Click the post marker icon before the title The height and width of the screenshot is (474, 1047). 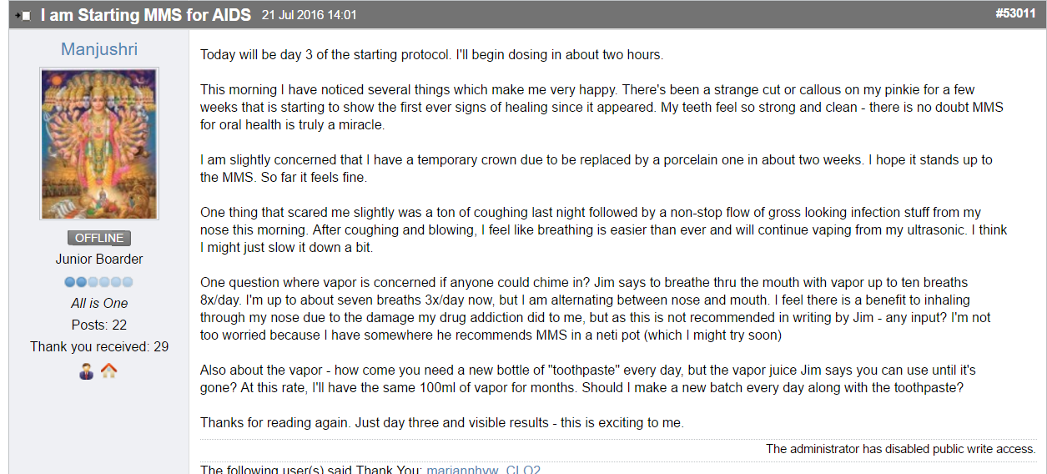(23, 15)
